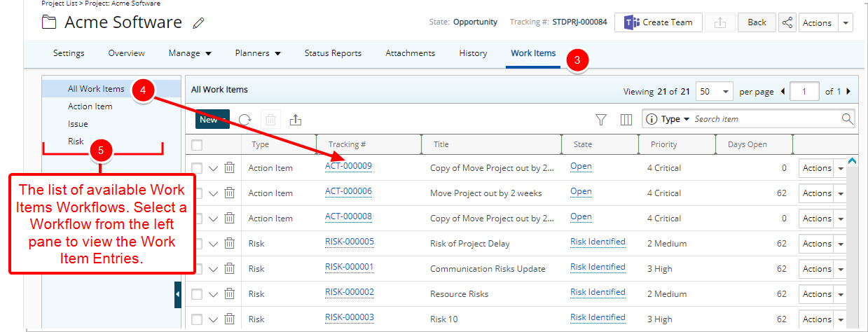Check the box for RISK-000005 row

pyautogui.click(x=197, y=243)
